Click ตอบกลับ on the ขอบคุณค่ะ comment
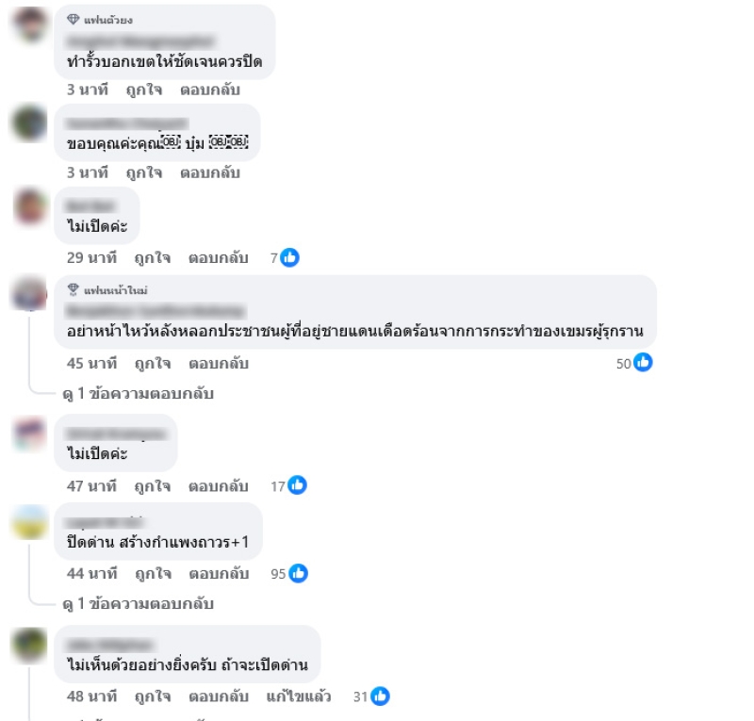754x721 pixels. coord(209,172)
